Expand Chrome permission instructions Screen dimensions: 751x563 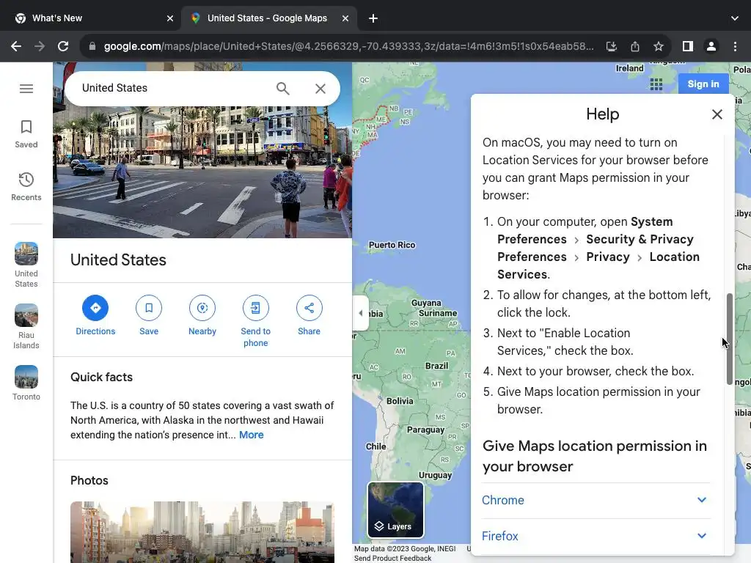coord(596,500)
